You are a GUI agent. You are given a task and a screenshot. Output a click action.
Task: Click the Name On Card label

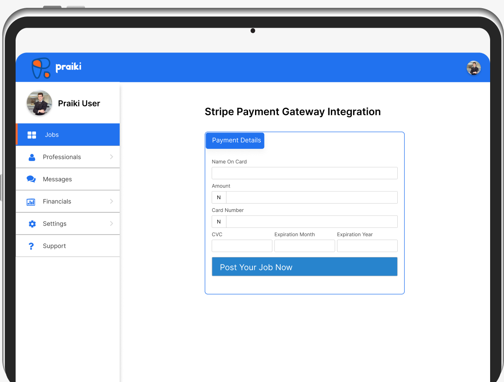click(229, 161)
